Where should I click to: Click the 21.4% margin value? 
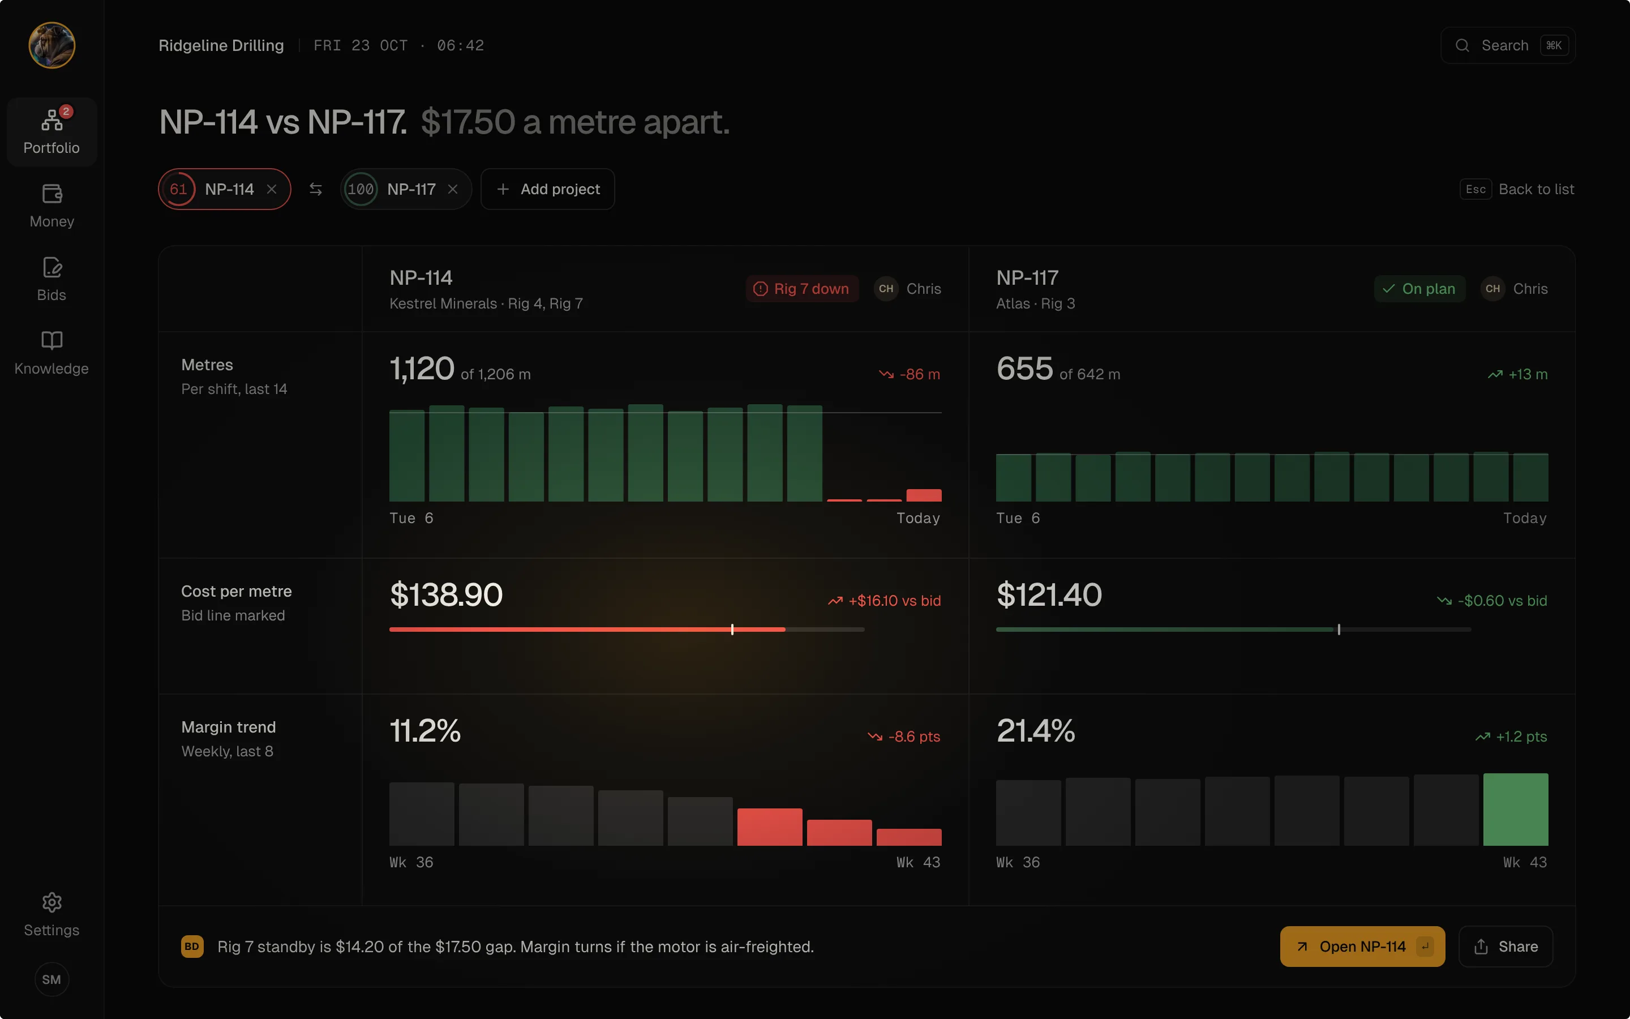coord(1036,730)
